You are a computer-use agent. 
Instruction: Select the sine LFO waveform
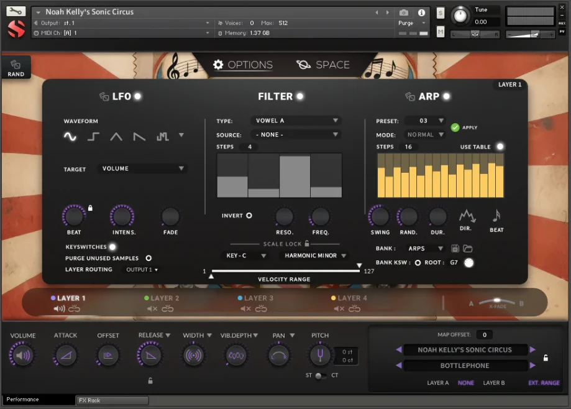pyautogui.click(x=70, y=137)
